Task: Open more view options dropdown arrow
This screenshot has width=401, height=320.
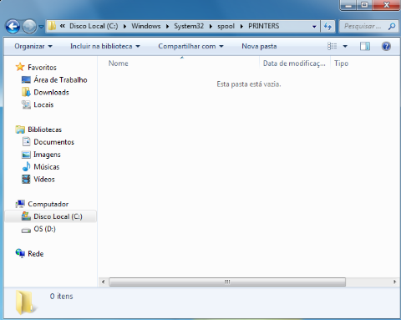Action: click(345, 46)
